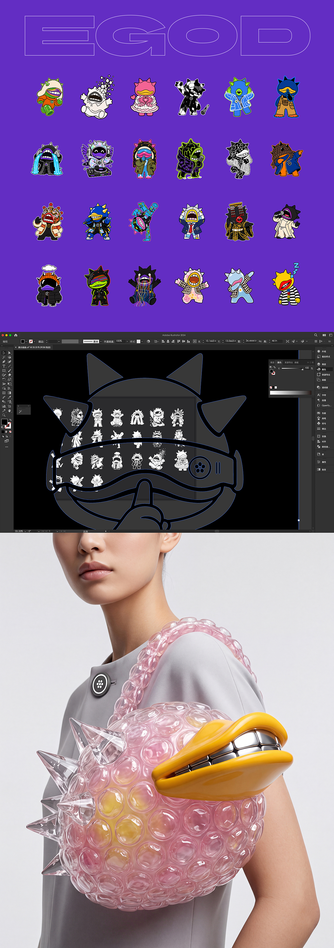This screenshot has height=948, width=334.
Task: Select the Type tool
Action: pos(4,366)
